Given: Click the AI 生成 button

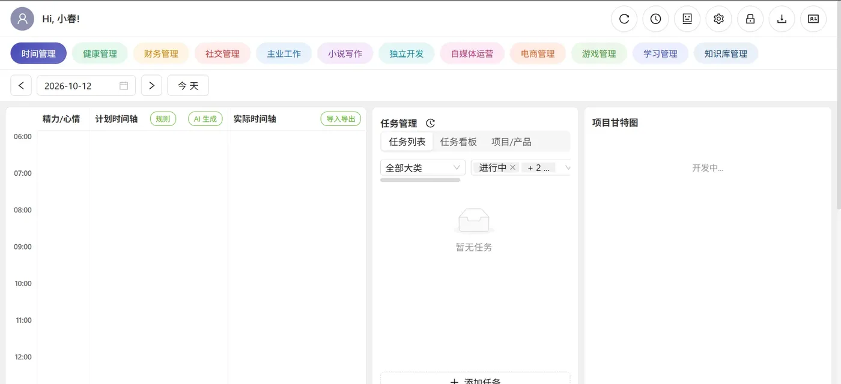Looking at the screenshot, I should point(205,119).
